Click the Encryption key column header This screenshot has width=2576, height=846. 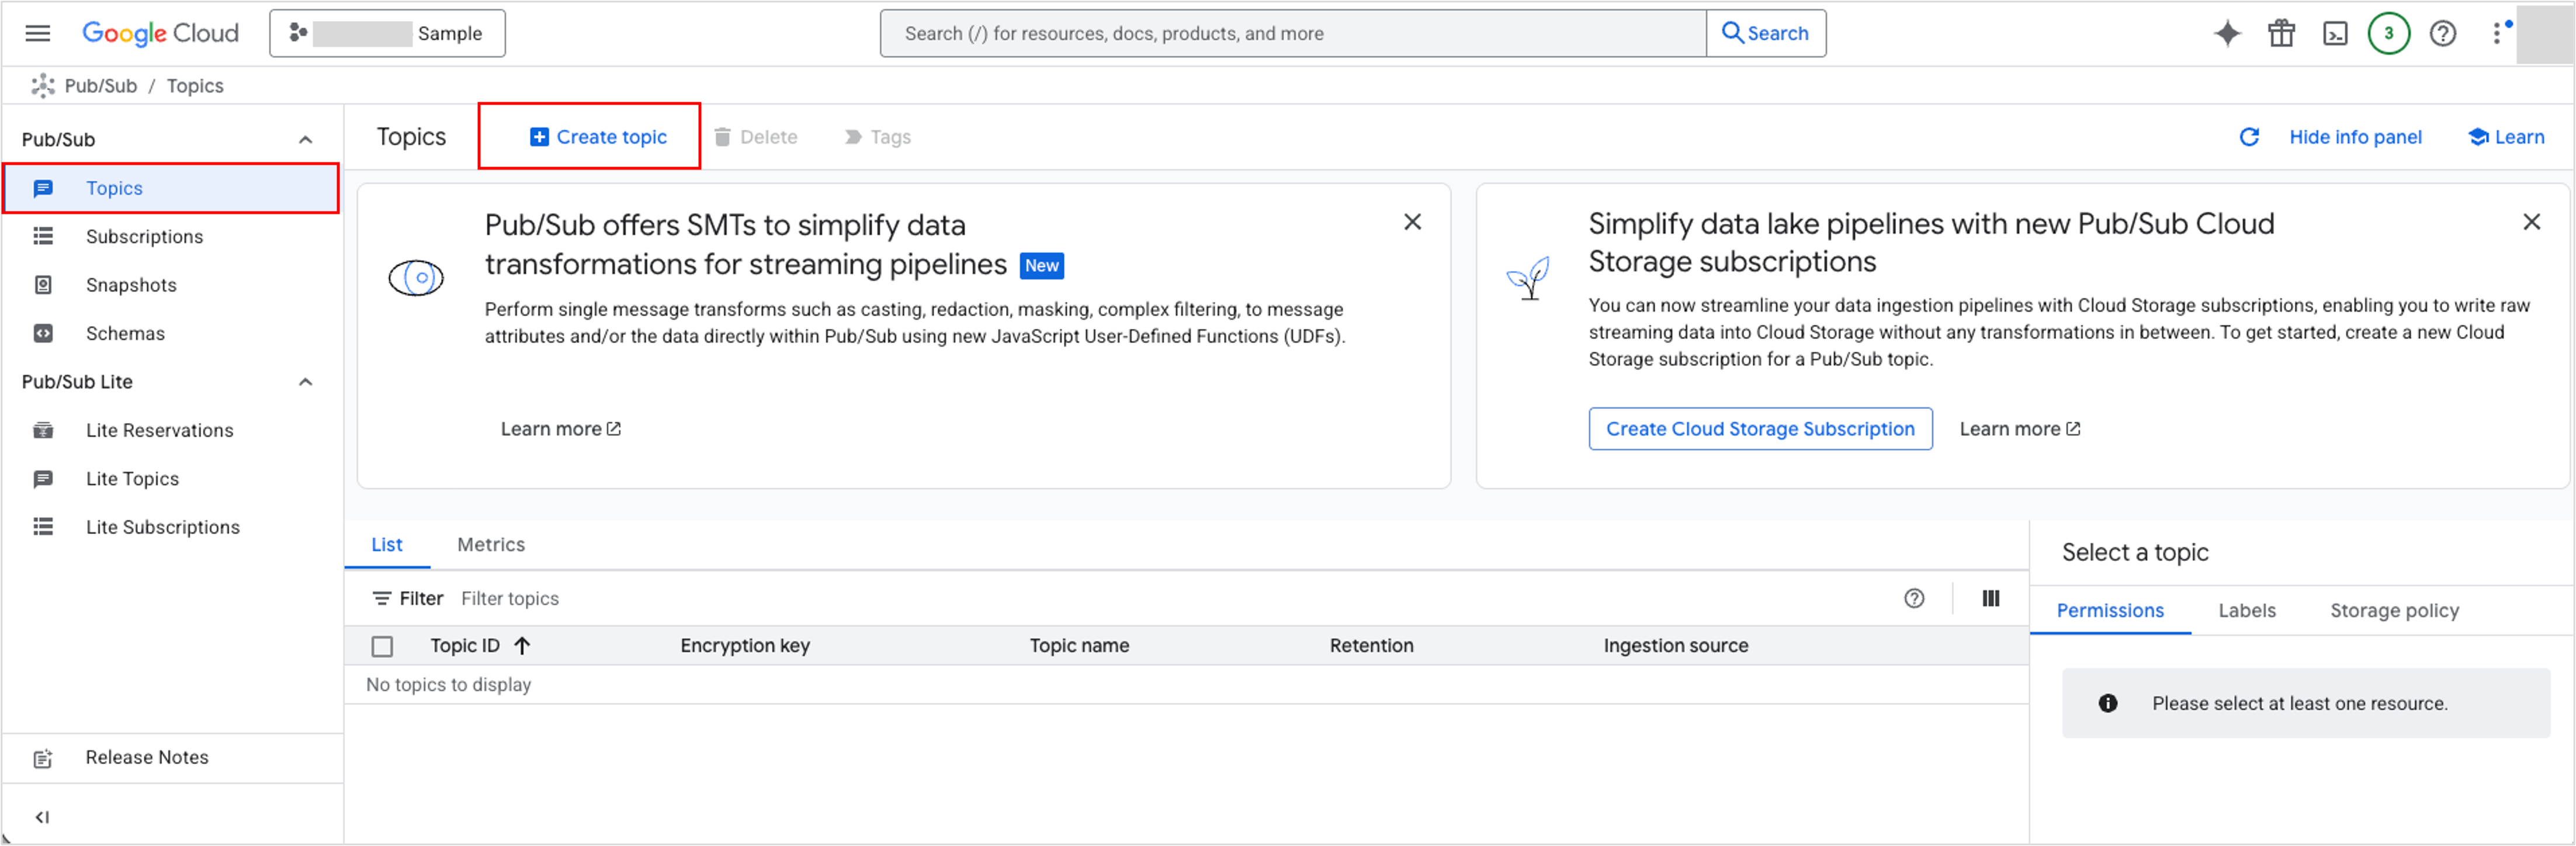point(745,646)
